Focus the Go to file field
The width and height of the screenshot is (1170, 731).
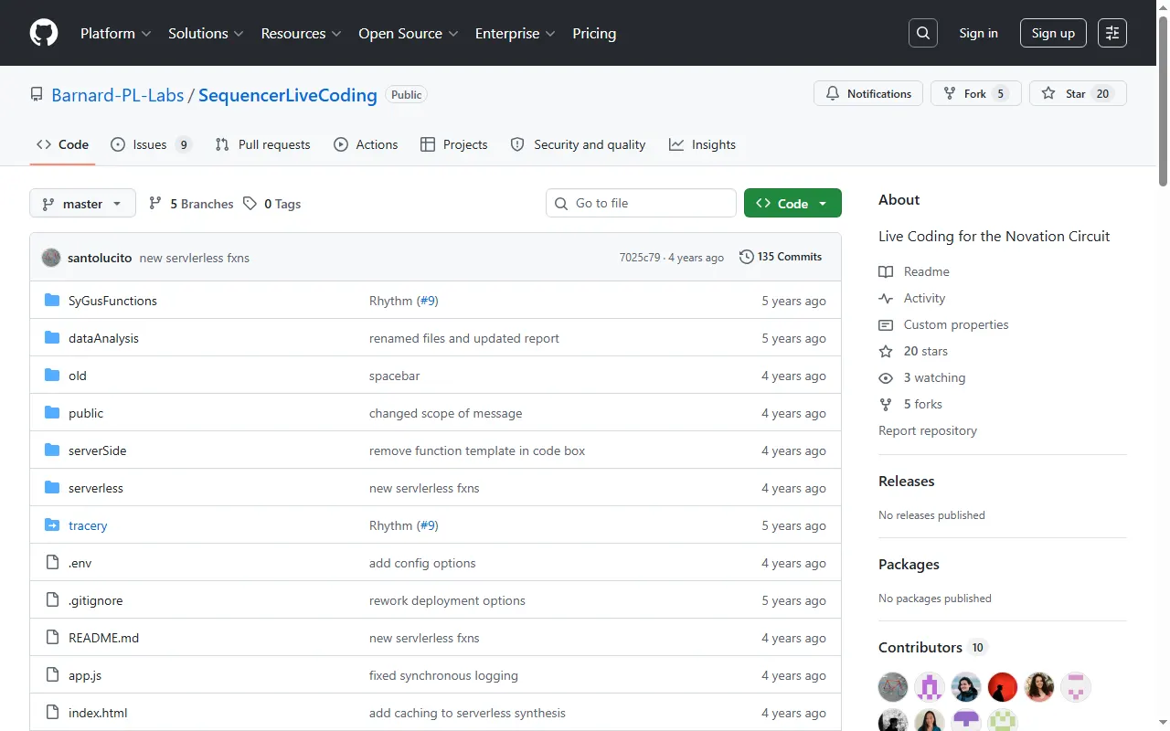click(x=641, y=203)
